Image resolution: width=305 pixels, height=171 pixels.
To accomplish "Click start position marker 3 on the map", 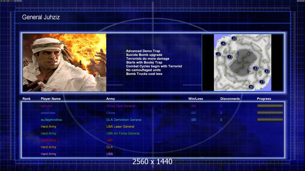I will [234, 38].
